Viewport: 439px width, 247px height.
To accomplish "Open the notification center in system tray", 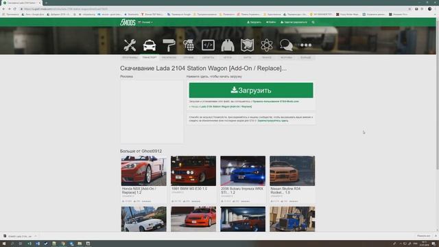I will click(434, 244).
